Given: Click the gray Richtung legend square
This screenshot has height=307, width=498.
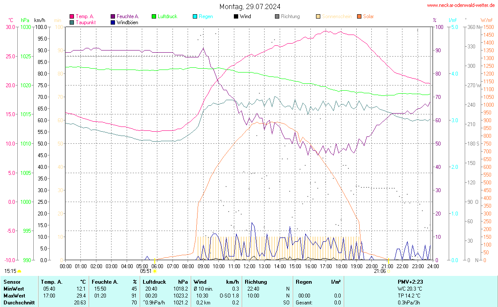Looking at the screenshot, I should pos(277,16).
